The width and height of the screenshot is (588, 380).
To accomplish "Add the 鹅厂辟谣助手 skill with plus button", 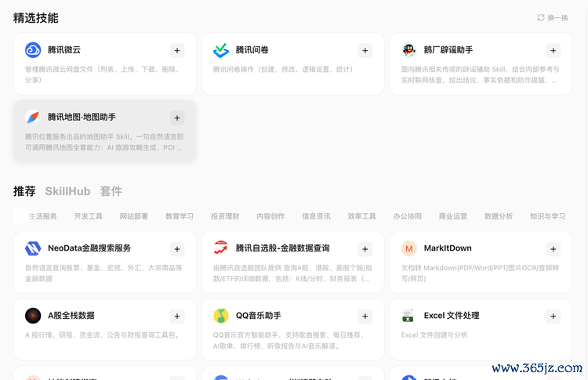I will [x=554, y=51].
